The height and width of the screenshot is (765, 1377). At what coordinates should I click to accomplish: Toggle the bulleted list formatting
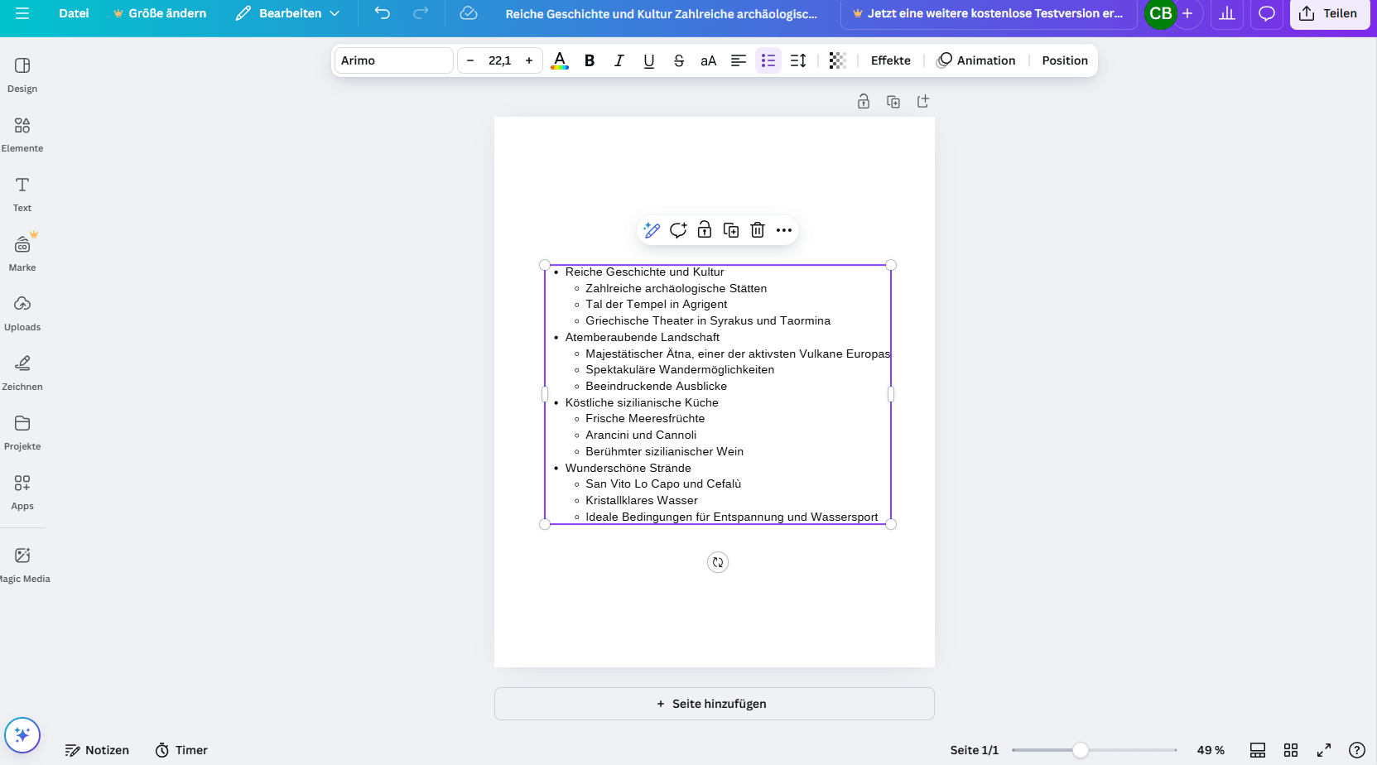pyautogui.click(x=768, y=60)
